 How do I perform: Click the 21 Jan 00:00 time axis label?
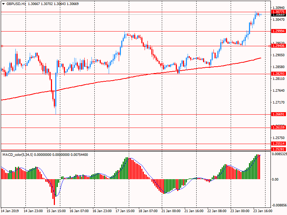coord(171,211)
